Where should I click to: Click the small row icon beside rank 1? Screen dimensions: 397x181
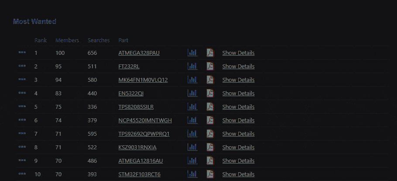point(22,53)
